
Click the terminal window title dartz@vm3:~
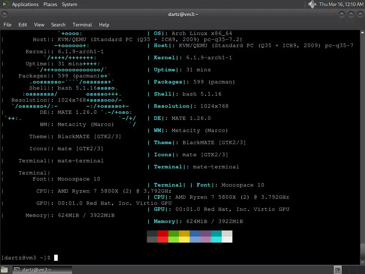coord(183,14)
